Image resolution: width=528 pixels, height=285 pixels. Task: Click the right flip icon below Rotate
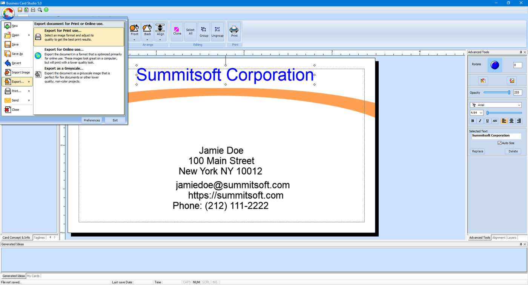coord(511,80)
